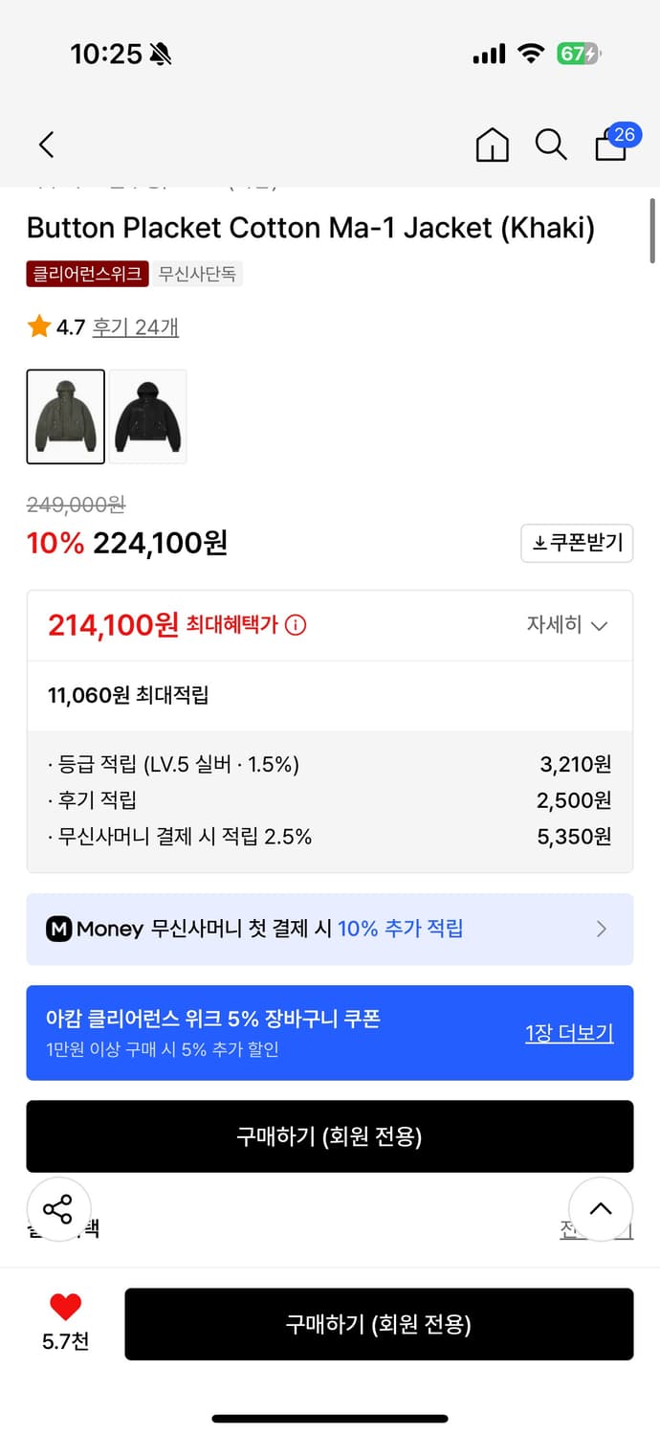Download coupon via 쿠폰받기 button
660x1436 pixels.
point(577,543)
